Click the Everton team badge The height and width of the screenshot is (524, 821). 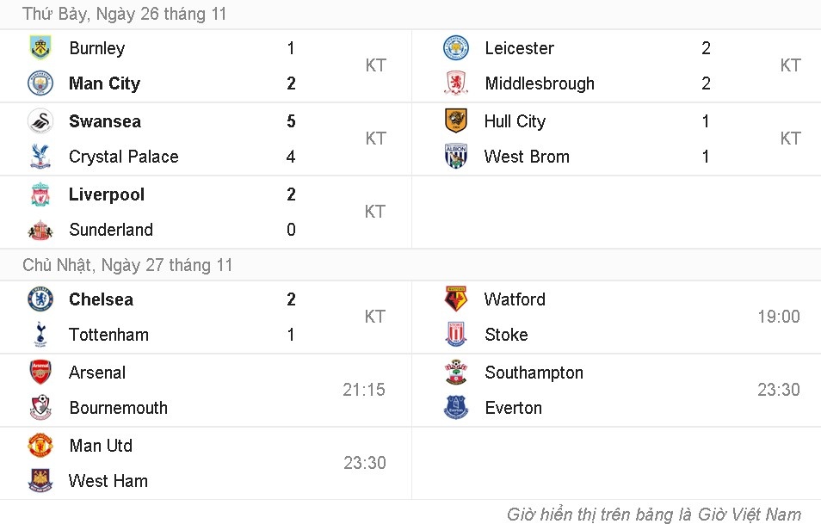[454, 408]
